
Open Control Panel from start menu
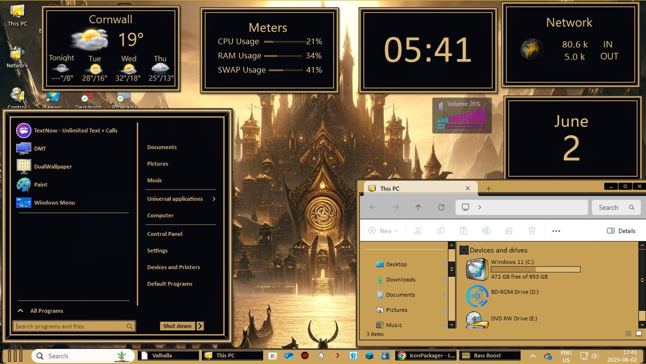(x=165, y=234)
